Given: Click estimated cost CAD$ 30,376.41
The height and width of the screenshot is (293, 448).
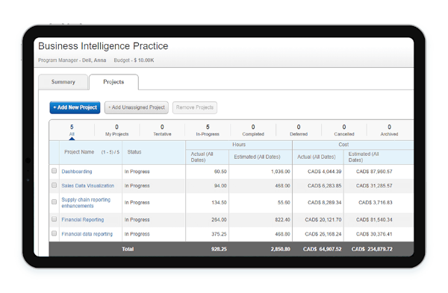Looking at the screenshot, I should click(x=374, y=234).
